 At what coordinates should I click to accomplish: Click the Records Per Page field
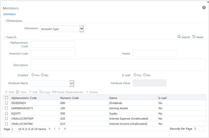(199, 129)
